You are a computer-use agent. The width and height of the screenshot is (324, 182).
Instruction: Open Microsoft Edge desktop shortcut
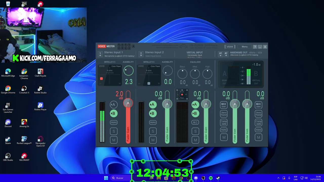pos(8,73)
